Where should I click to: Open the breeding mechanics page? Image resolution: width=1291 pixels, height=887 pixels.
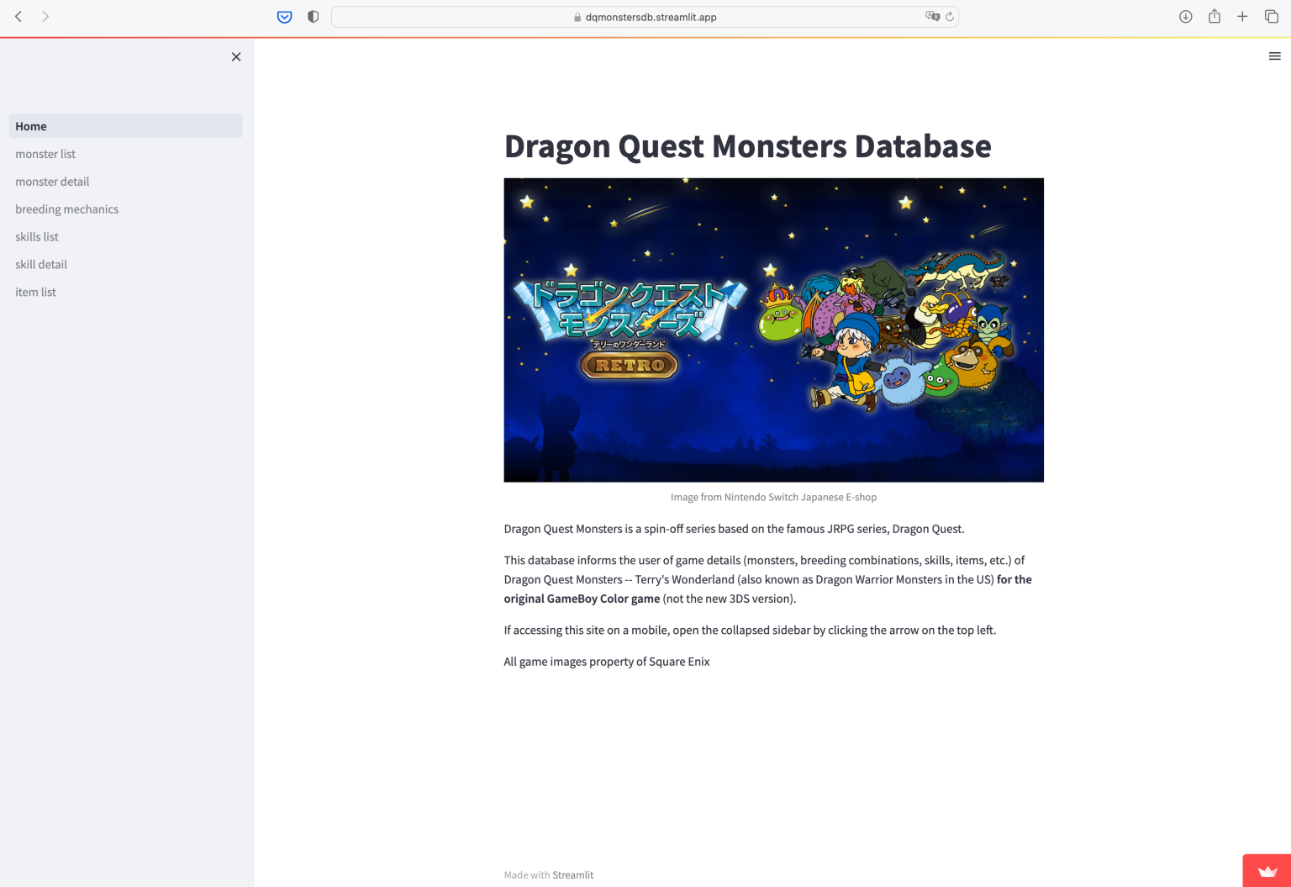coord(66,209)
